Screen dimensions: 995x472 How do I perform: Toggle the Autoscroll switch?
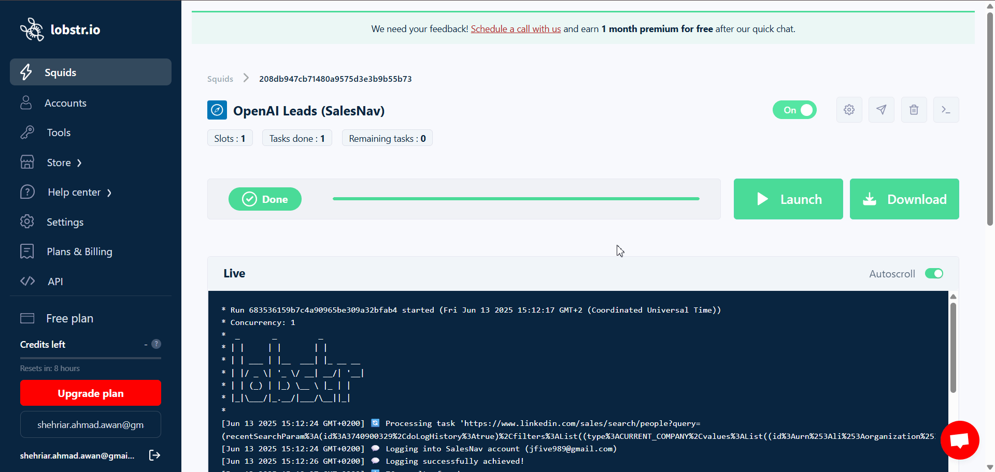[934, 273]
